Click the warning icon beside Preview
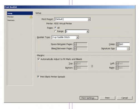Viewport: 139px width, 109px height. [31, 17]
